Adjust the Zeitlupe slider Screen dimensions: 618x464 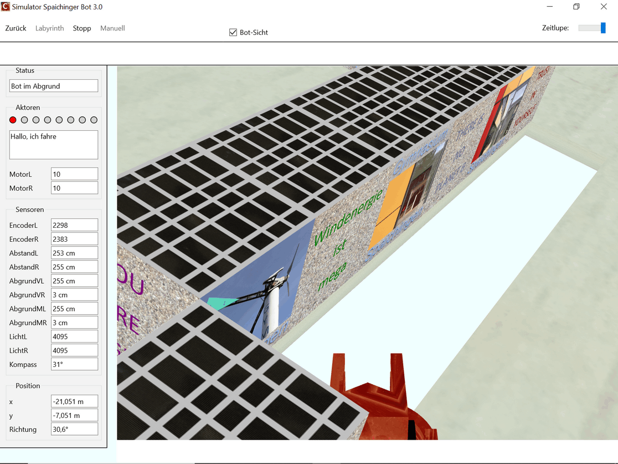[x=602, y=28]
